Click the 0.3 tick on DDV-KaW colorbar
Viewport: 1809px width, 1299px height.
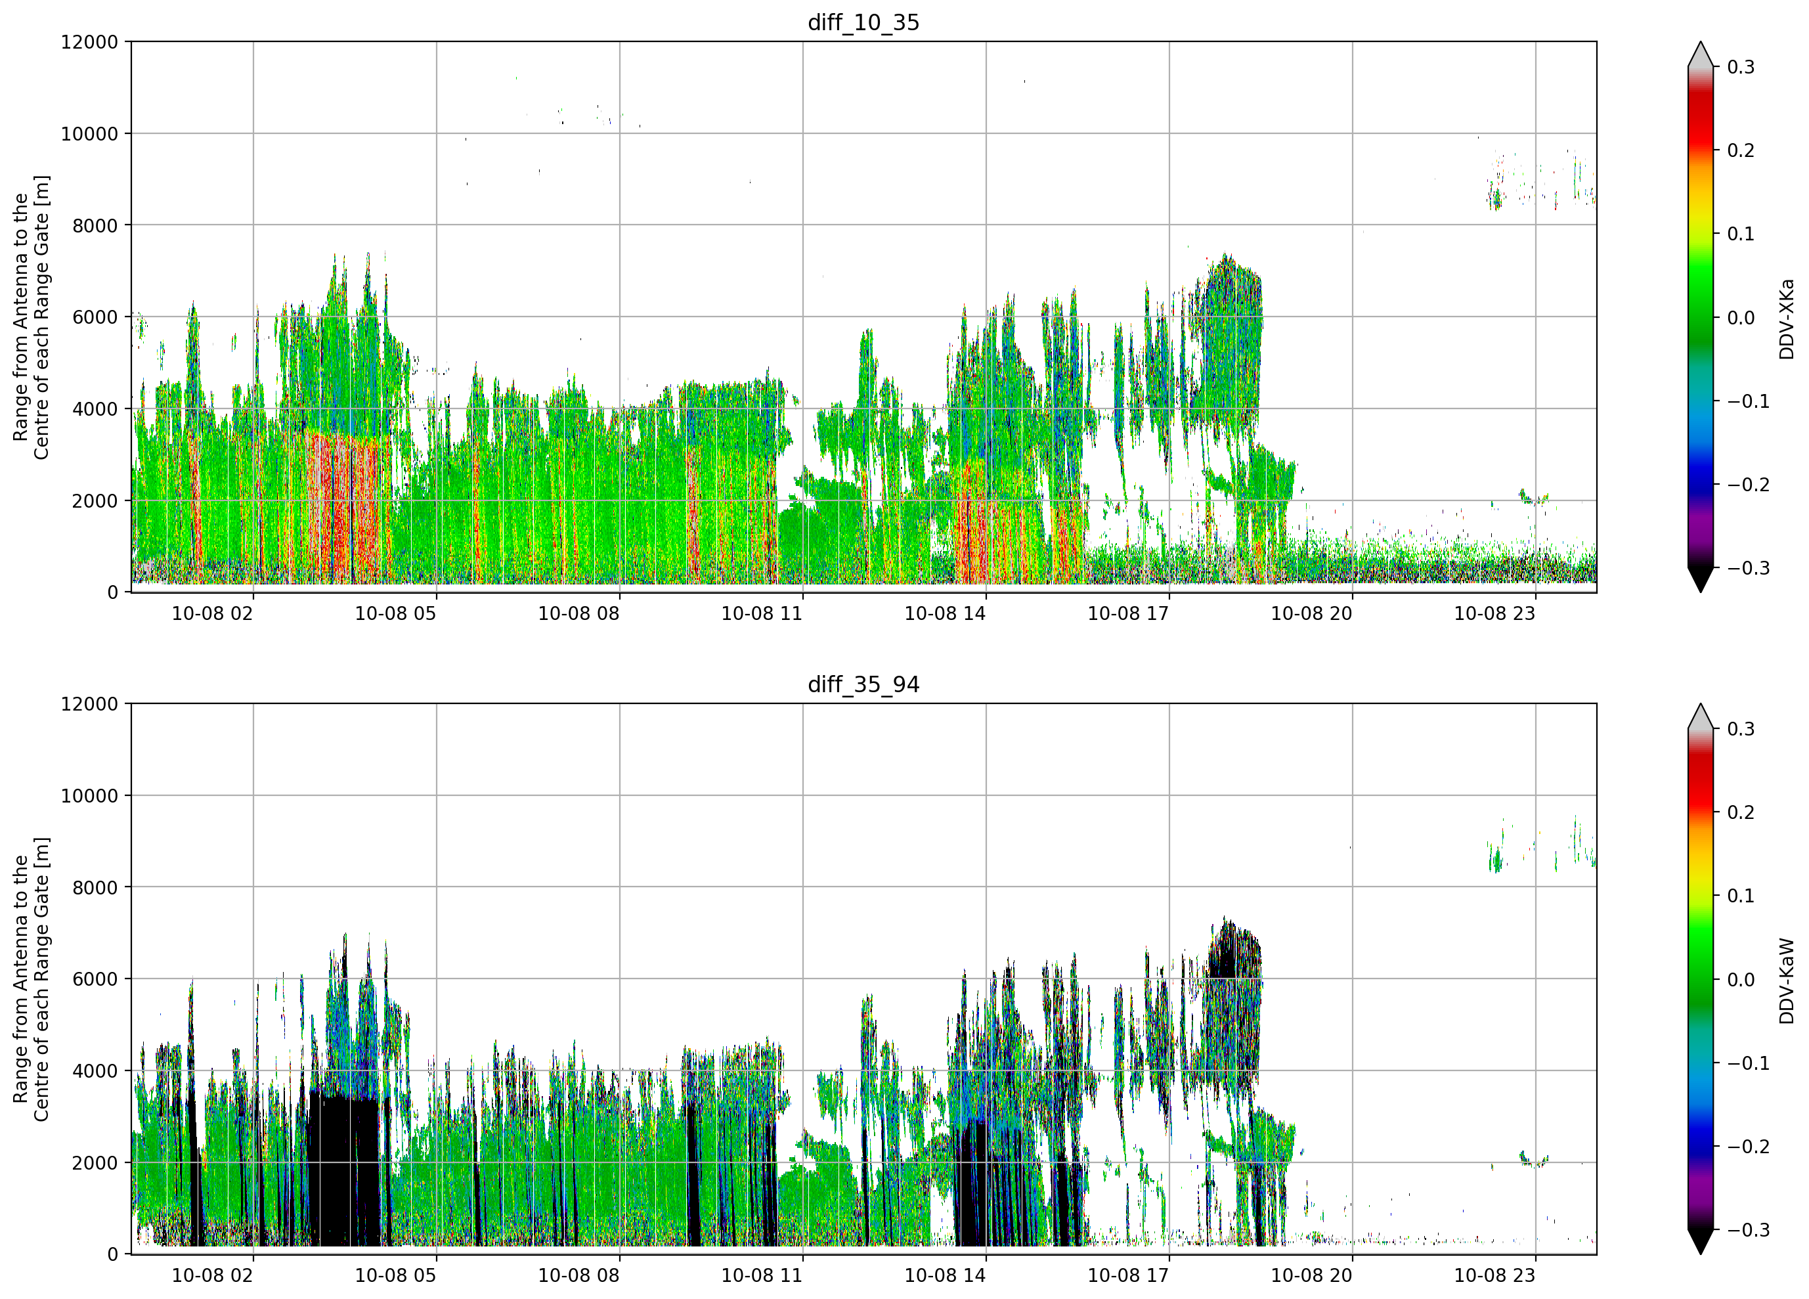point(1741,729)
